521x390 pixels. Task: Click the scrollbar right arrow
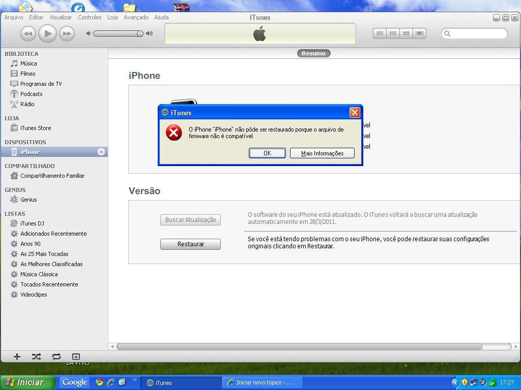pyautogui.click(x=516, y=346)
